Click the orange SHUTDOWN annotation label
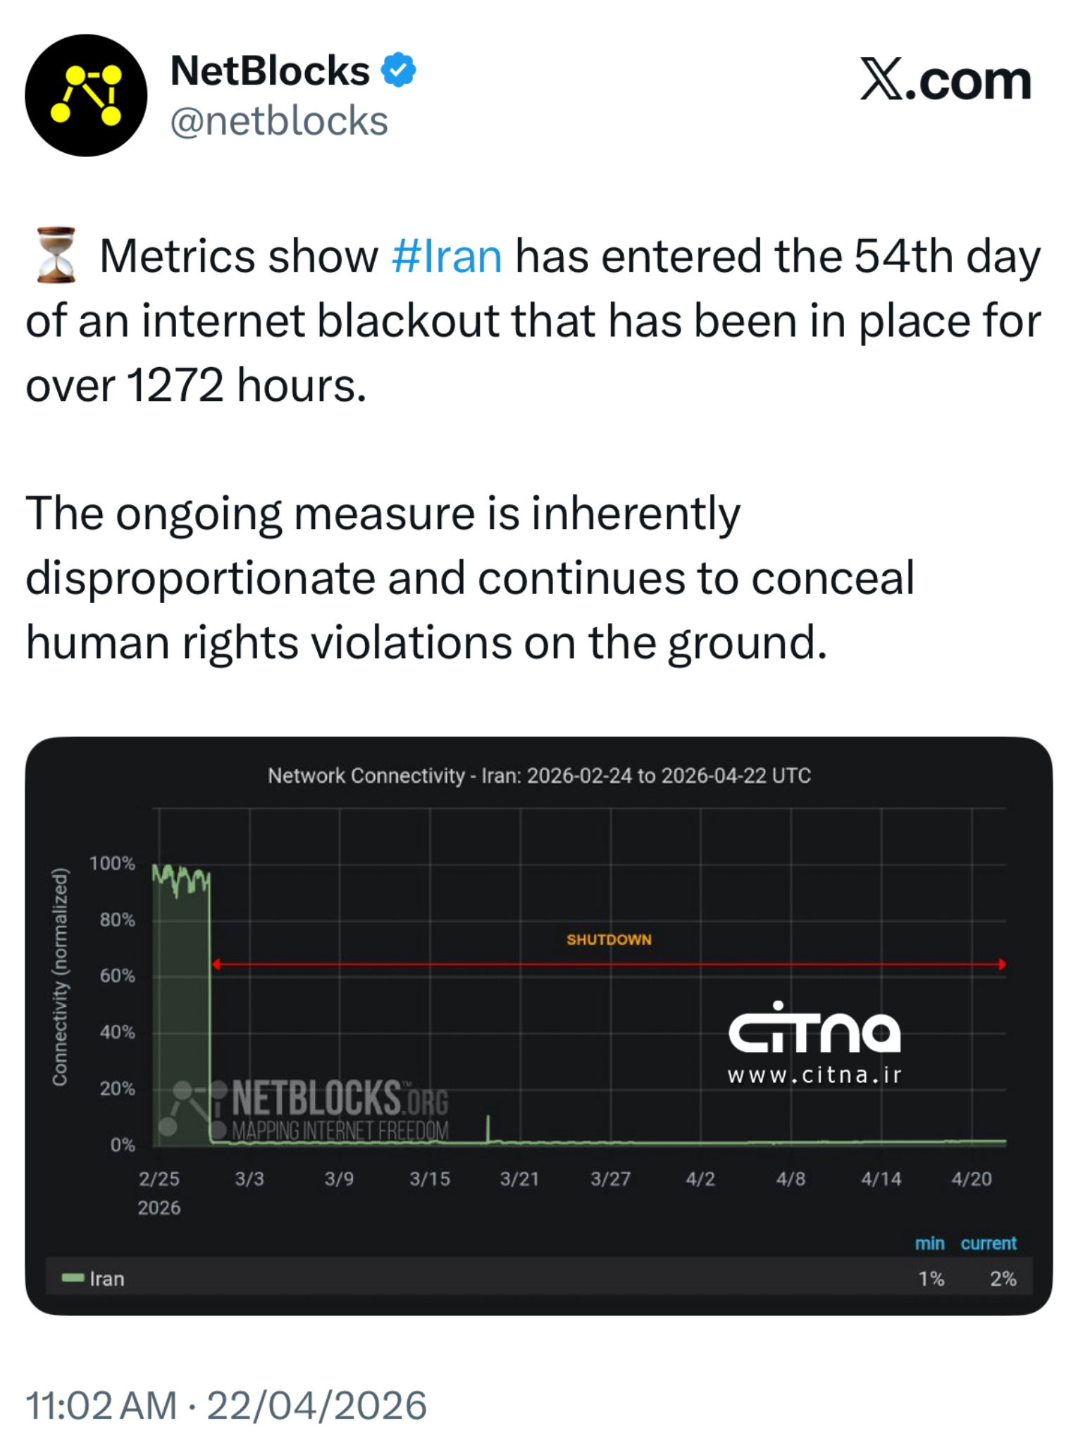Viewport: 1078px width, 1443px height. coord(609,939)
